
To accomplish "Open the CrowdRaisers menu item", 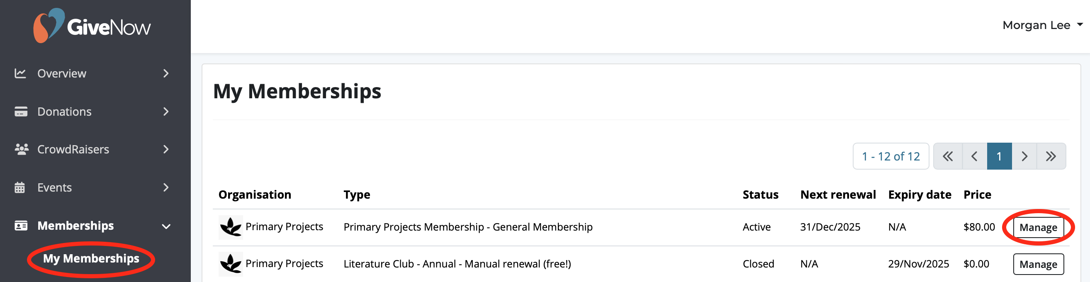I will 73,149.
